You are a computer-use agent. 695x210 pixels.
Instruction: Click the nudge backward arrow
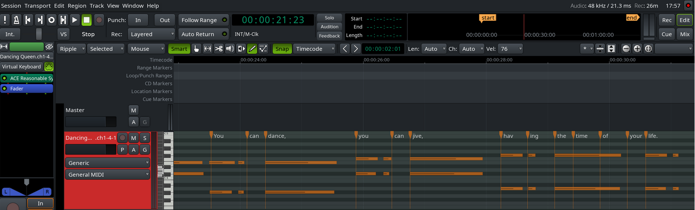pyautogui.click(x=345, y=49)
